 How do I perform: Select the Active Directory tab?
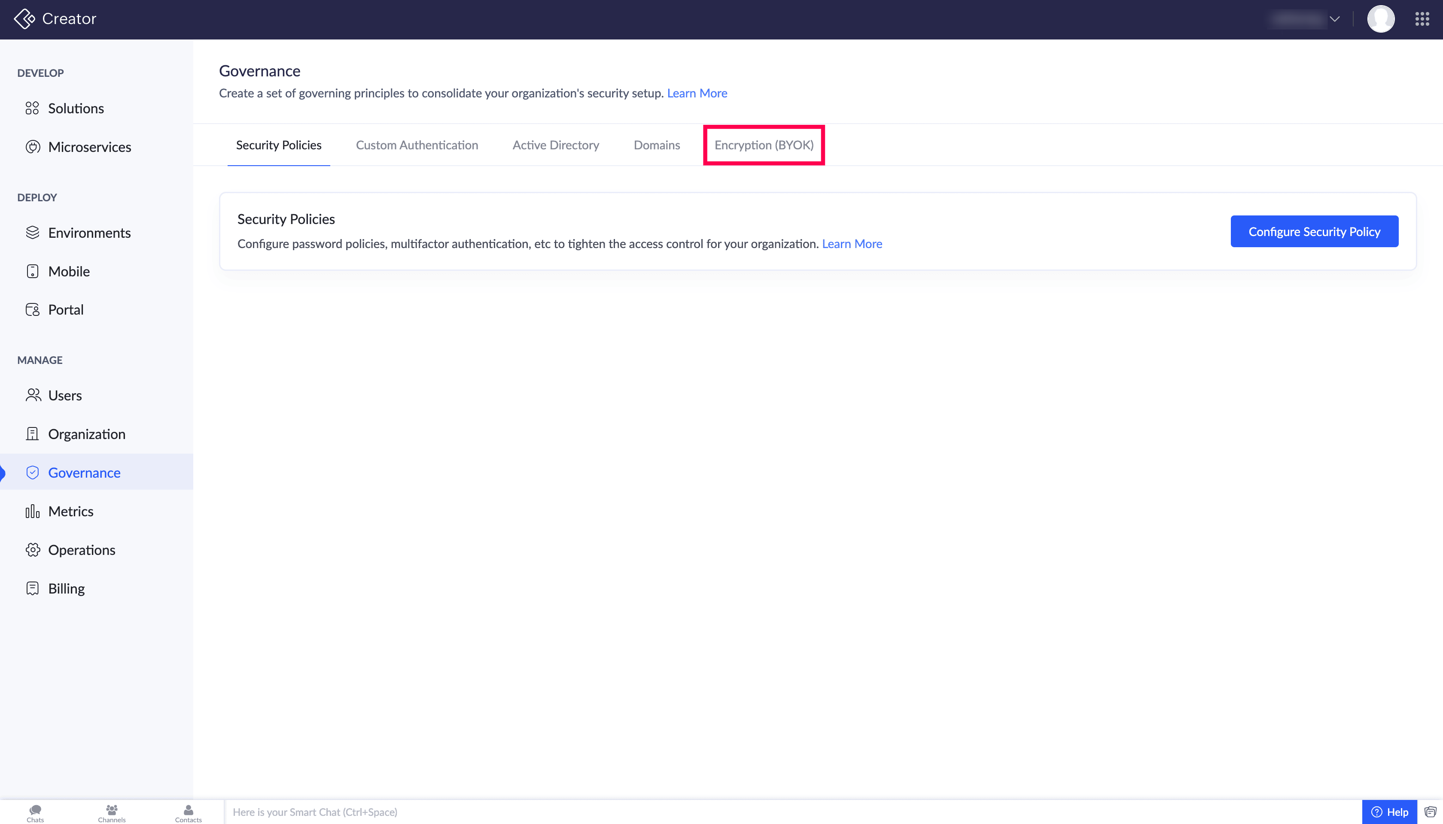click(x=556, y=145)
